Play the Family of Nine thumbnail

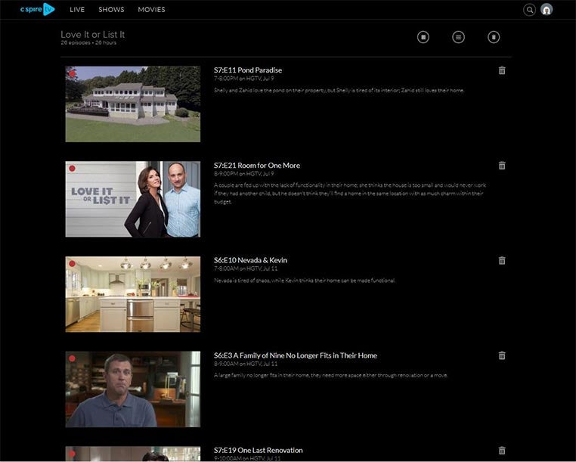[133, 389]
